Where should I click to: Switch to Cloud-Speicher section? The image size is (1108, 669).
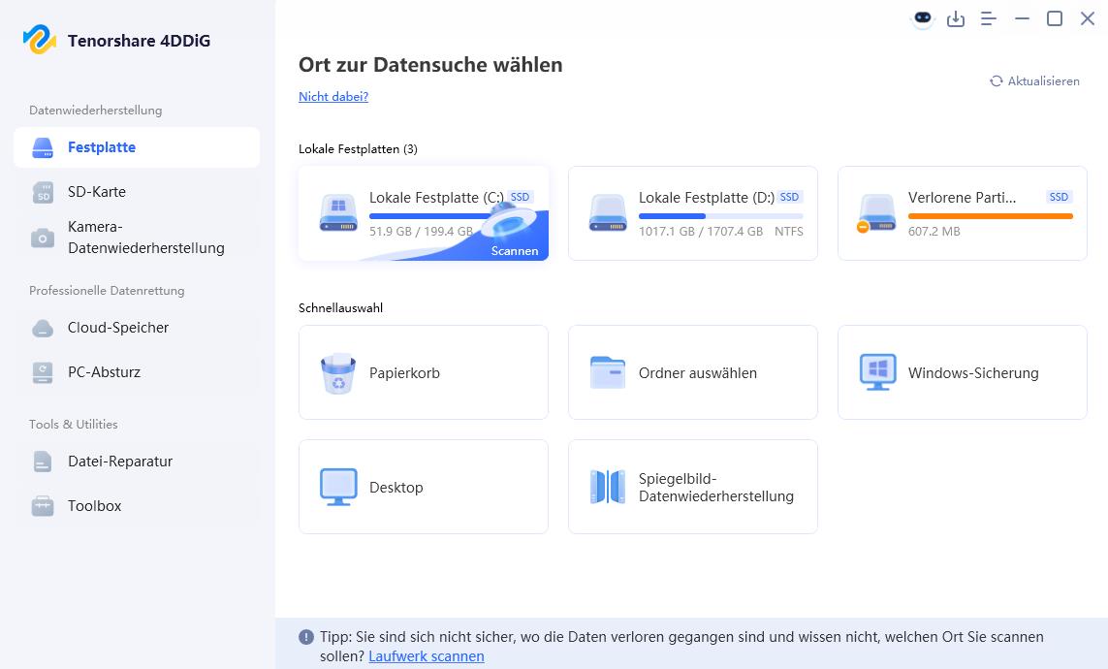point(137,328)
